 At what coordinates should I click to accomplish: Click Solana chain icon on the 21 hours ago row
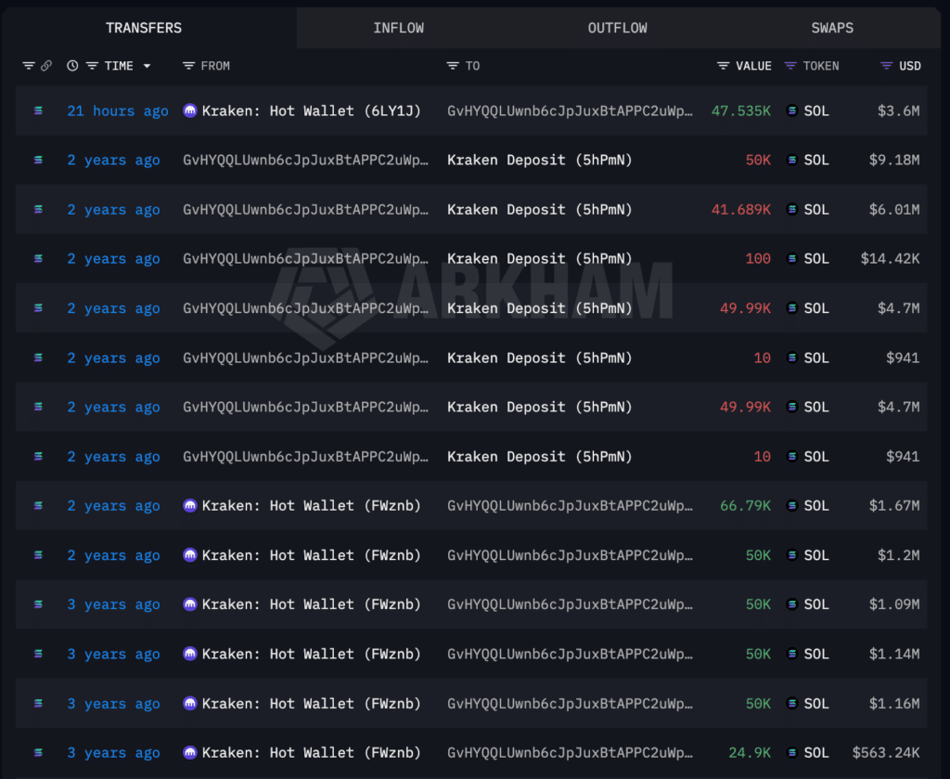coord(38,110)
